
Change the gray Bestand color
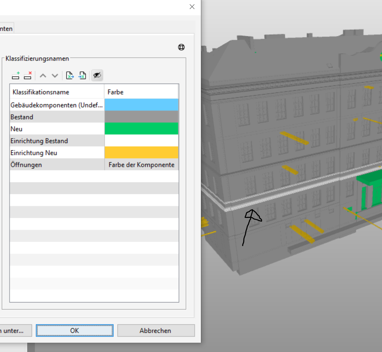click(x=141, y=117)
